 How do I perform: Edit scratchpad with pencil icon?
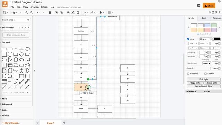pos(25,28)
